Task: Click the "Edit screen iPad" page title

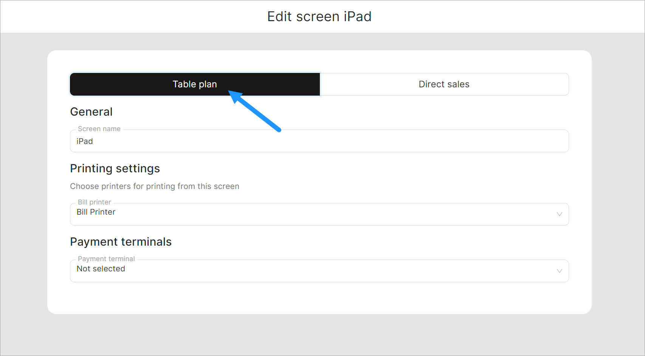Action: [x=319, y=17]
